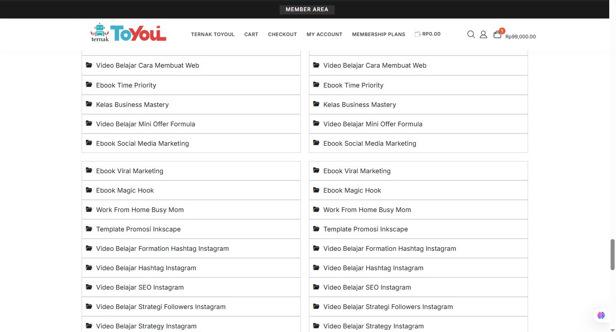Image resolution: width=616 pixels, height=332 pixels.
Task: Click folder icon for Video Belajar SEO Instagram, right list
Action: click(316, 286)
